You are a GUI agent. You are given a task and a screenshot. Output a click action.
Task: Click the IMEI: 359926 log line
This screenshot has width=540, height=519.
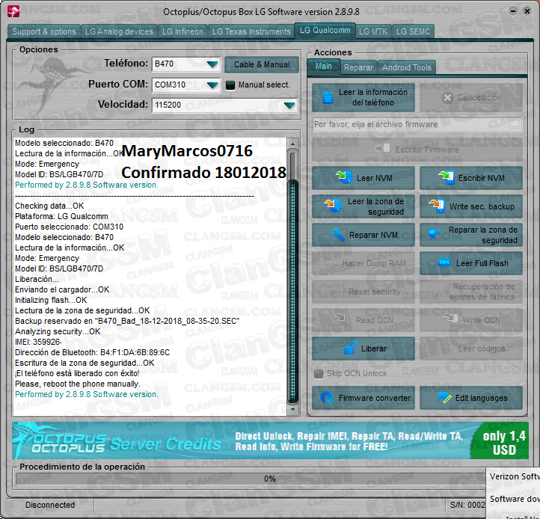(x=38, y=342)
